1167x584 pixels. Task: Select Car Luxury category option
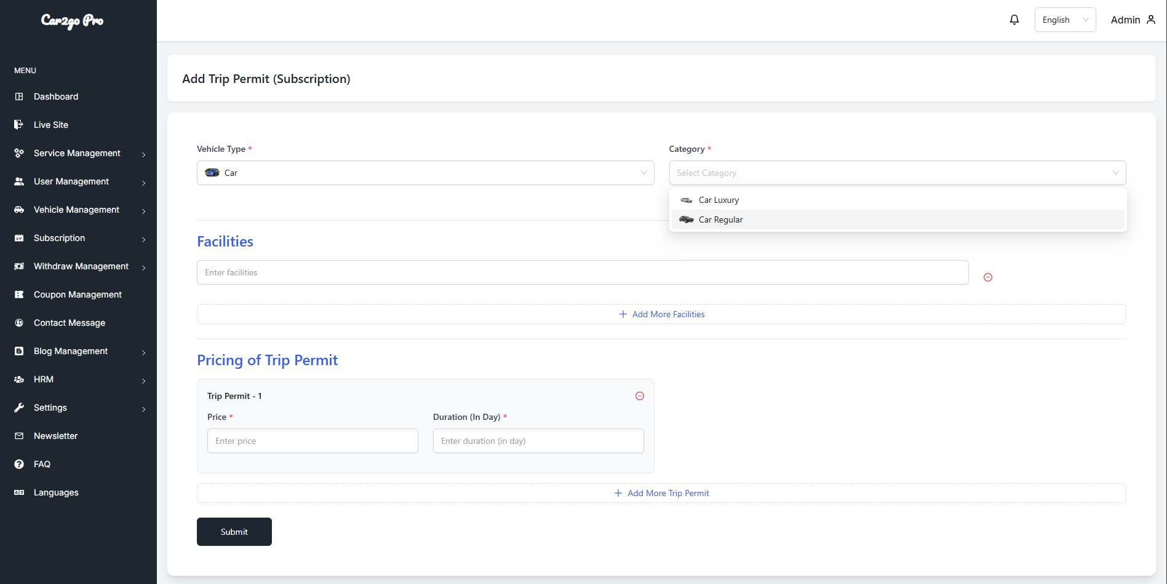tap(898, 200)
